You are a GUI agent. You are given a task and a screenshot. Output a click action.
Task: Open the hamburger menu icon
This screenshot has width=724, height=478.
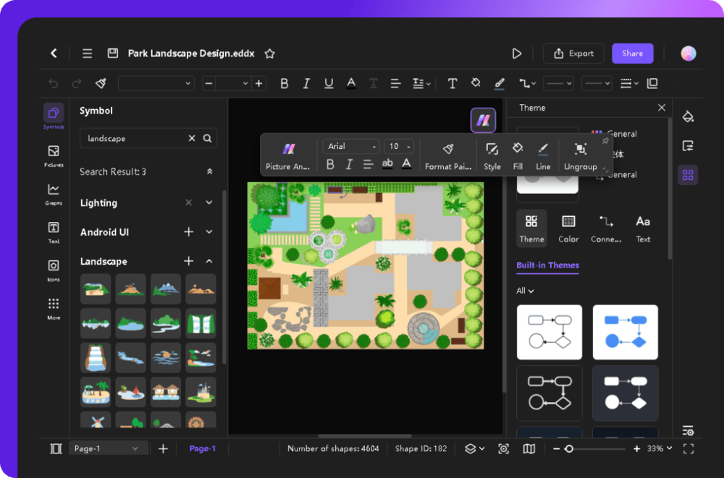pos(88,53)
